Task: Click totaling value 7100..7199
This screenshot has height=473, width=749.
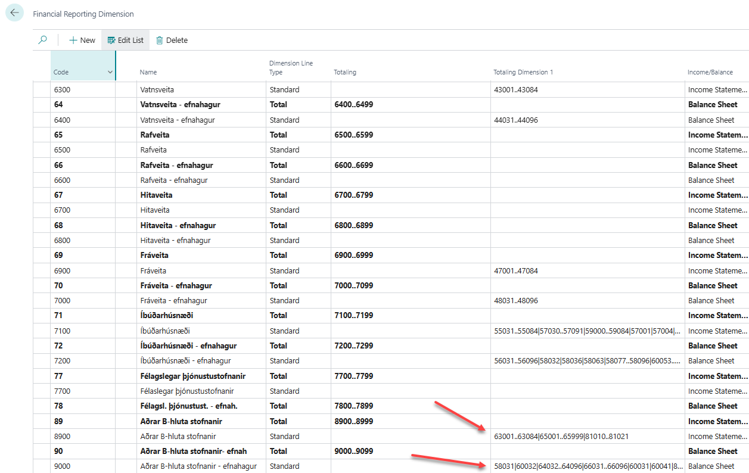Action: pos(354,315)
